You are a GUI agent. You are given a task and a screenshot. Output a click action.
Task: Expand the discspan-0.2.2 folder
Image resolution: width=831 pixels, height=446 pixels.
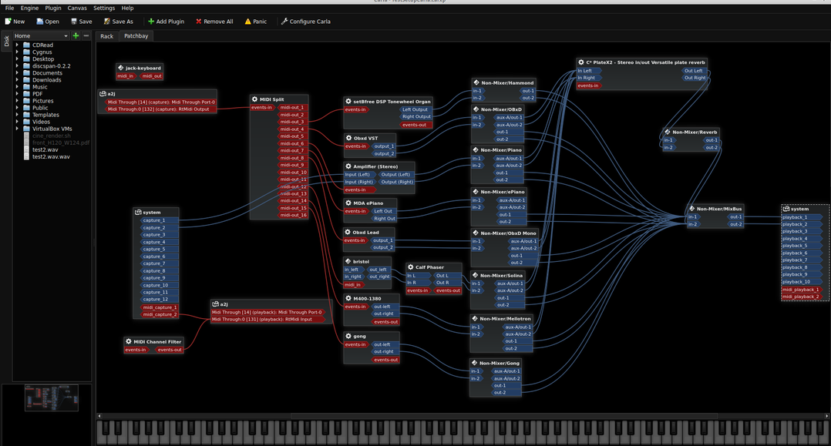pos(17,65)
